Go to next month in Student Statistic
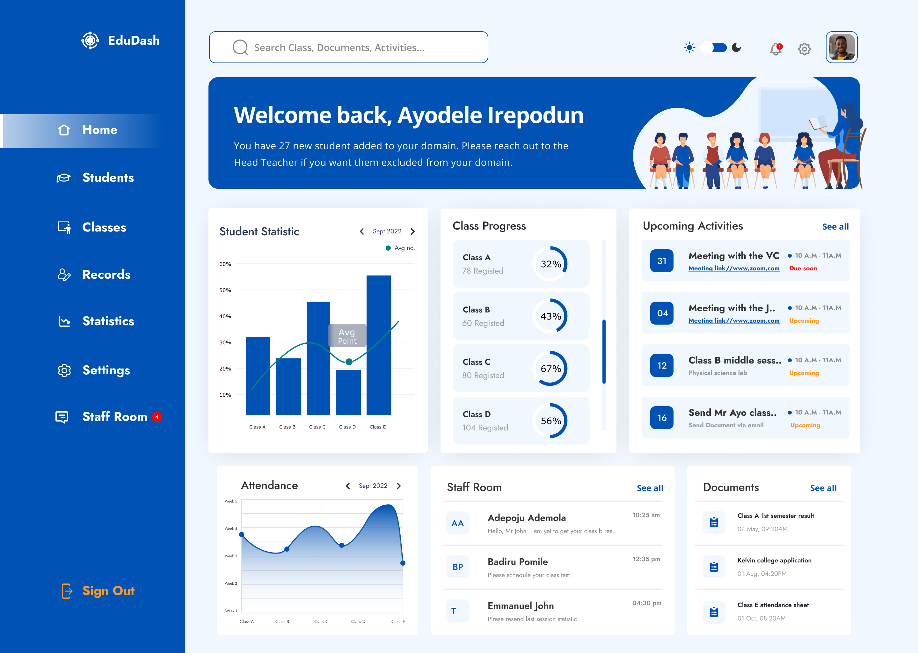This screenshot has height=653, width=918. coord(413,231)
